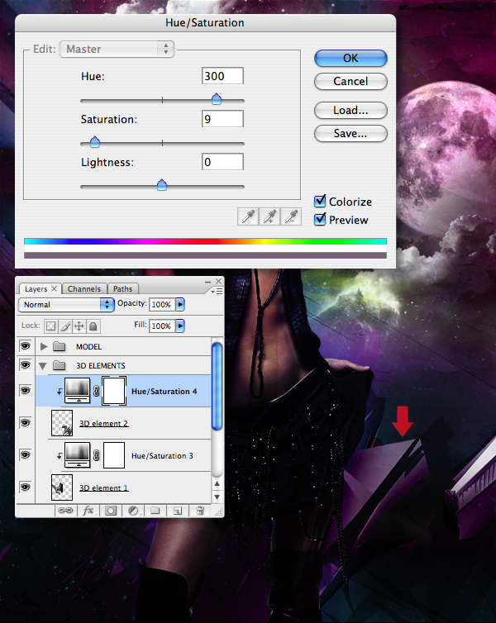Screen dimensions: 496x623
Task: Collapse the 3D ELEMENTS group
Action: (x=43, y=366)
